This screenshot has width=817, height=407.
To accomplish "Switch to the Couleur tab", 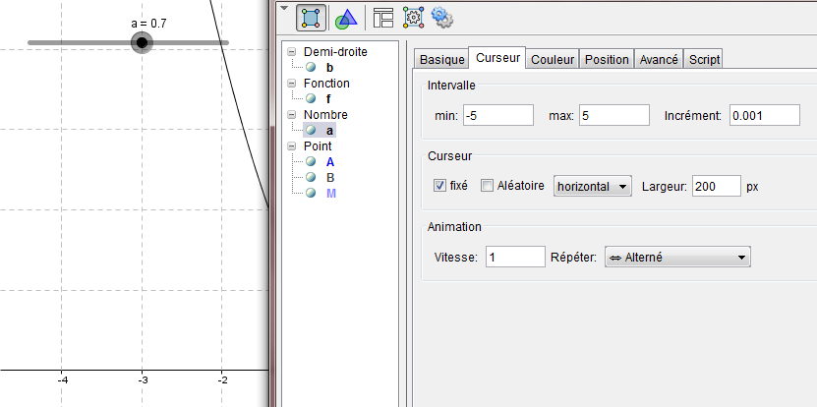I will [553, 59].
